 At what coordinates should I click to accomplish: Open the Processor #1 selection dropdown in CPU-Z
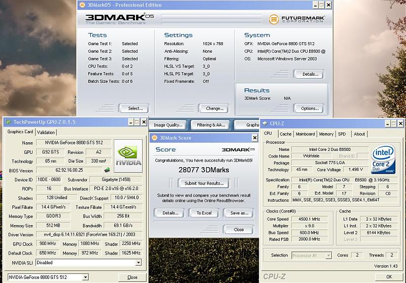328,256
